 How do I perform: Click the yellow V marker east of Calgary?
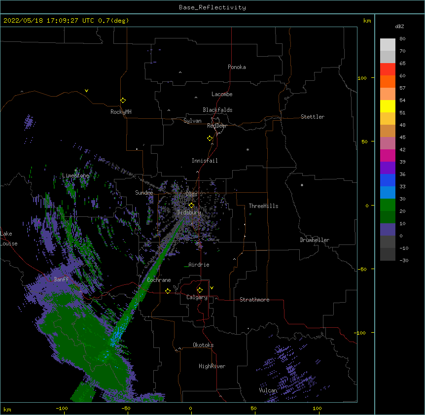tap(212, 288)
